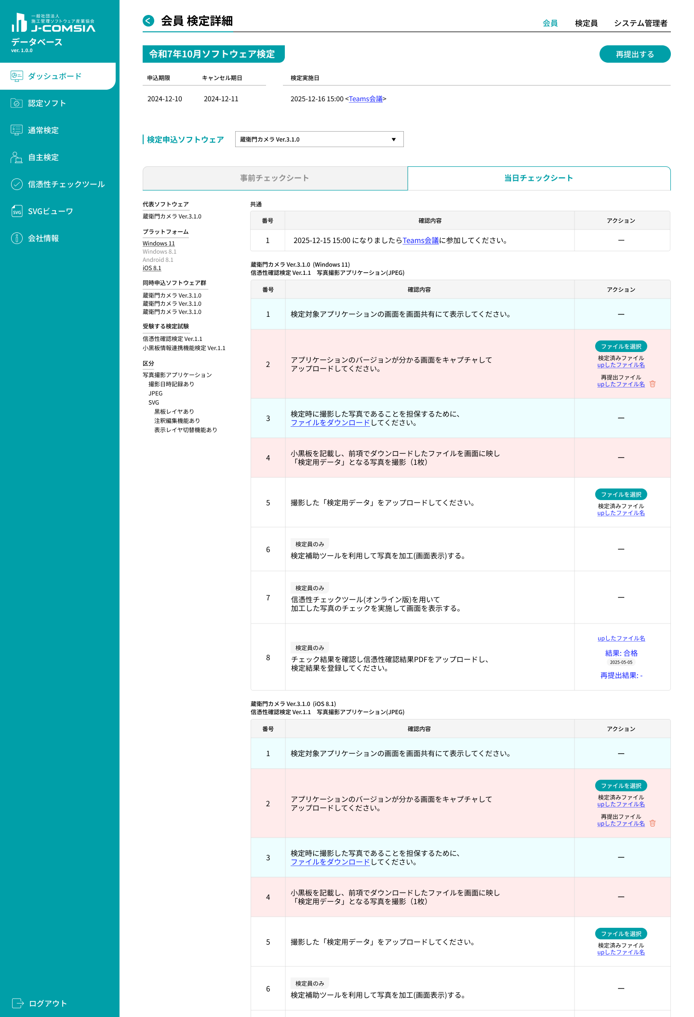This screenshot has height=1017, width=694.
Task: Select the 検定員 role in the header
Action: click(586, 23)
